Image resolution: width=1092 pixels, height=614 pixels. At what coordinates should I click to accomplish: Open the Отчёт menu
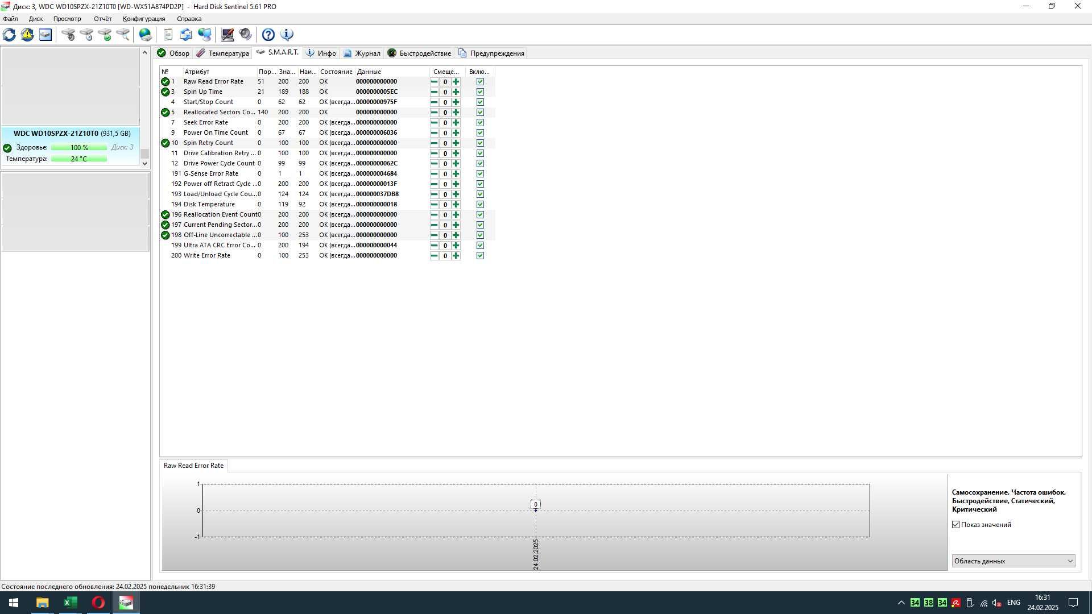click(x=103, y=19)
